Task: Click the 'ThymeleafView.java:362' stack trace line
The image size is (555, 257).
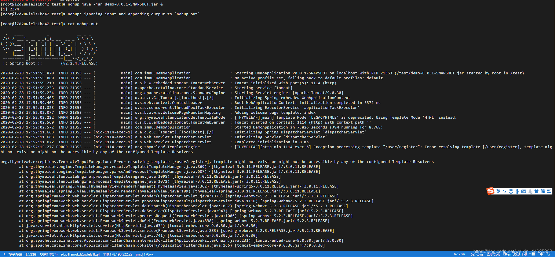Action: (179, 186)
